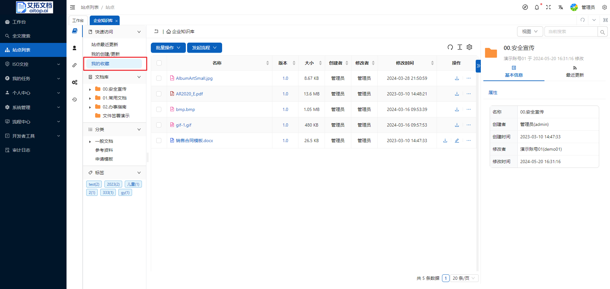Click refresh icon above the file table

click(x=450, y=47)
